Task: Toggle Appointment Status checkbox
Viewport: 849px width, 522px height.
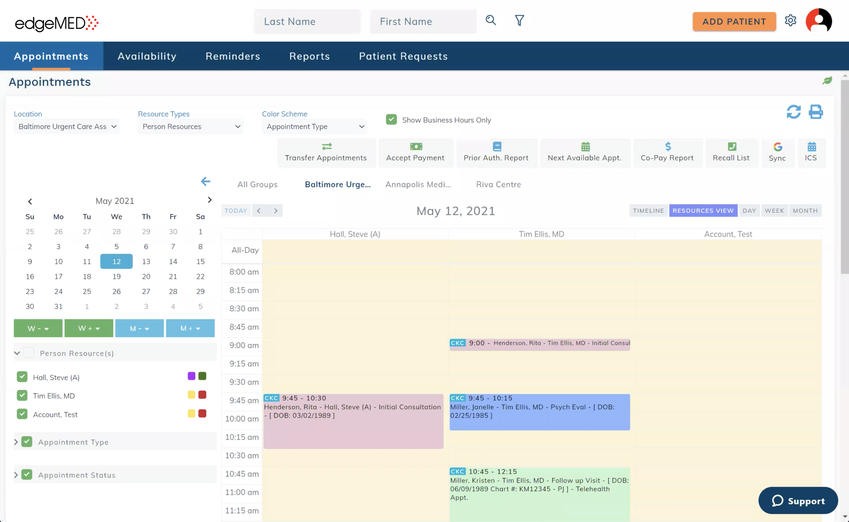Action: [27, 475]
